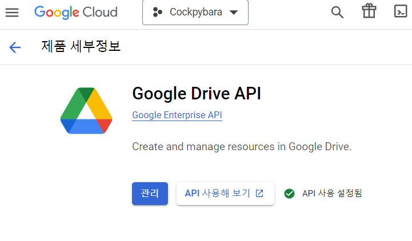Viewport: 412px width, 241px height.
Task: Activate the Cloud Shell terminal icon
Action: (x=401, y=11)
